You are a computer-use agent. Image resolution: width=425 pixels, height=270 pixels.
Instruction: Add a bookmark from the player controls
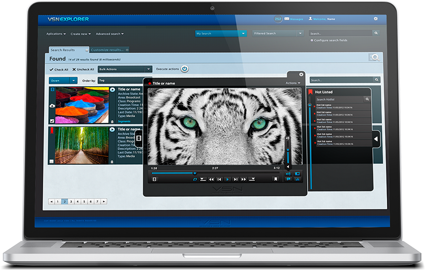pyautogui.click(x=276, y=180)
